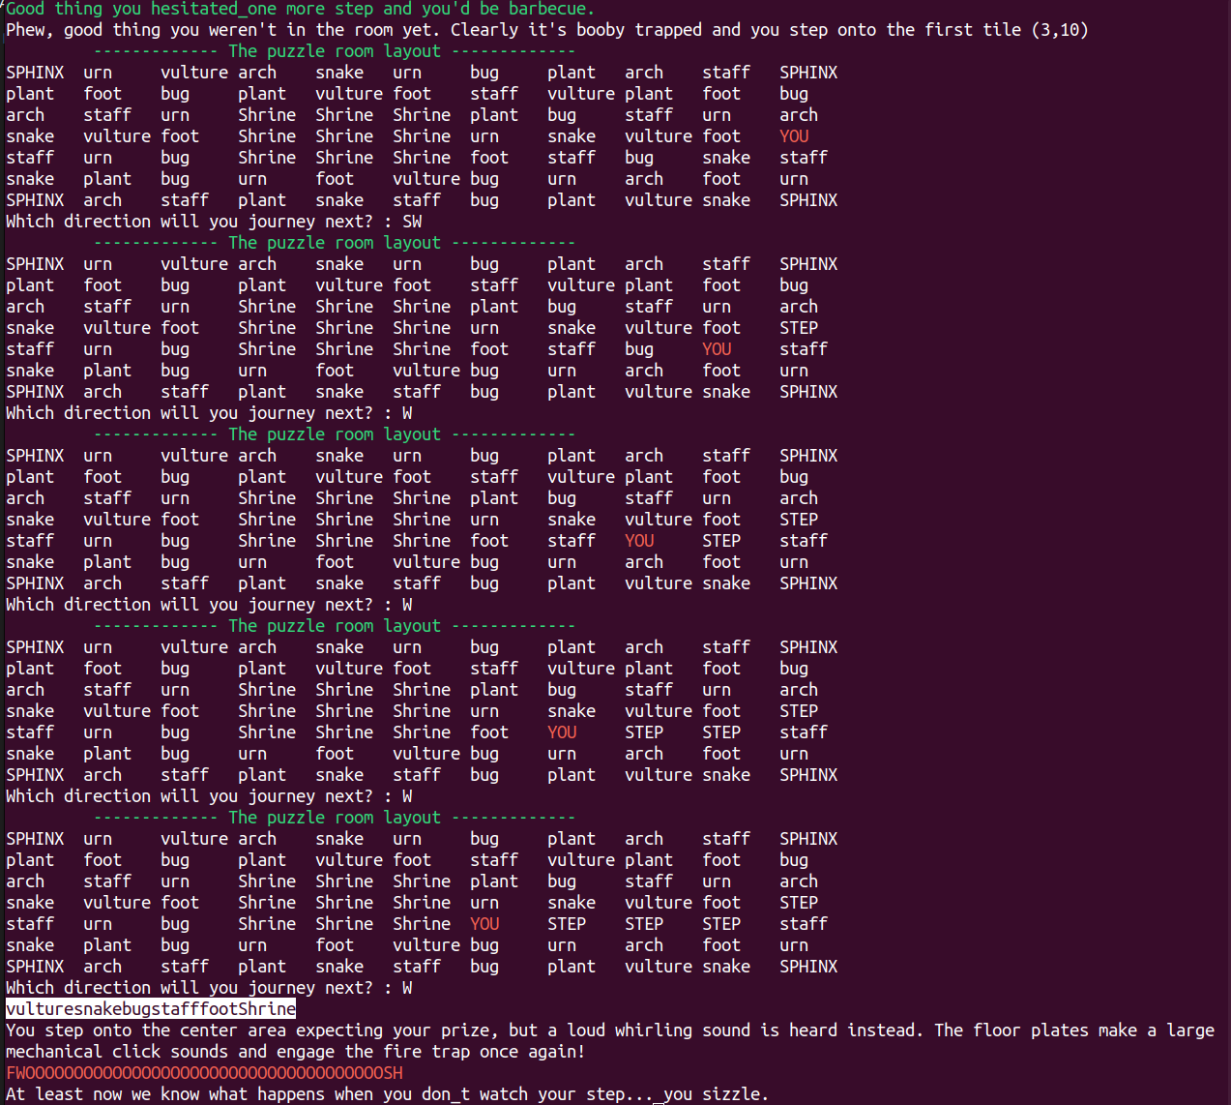
Task: Select the "At least now we know" line
Action: (x=387, y=1094)
